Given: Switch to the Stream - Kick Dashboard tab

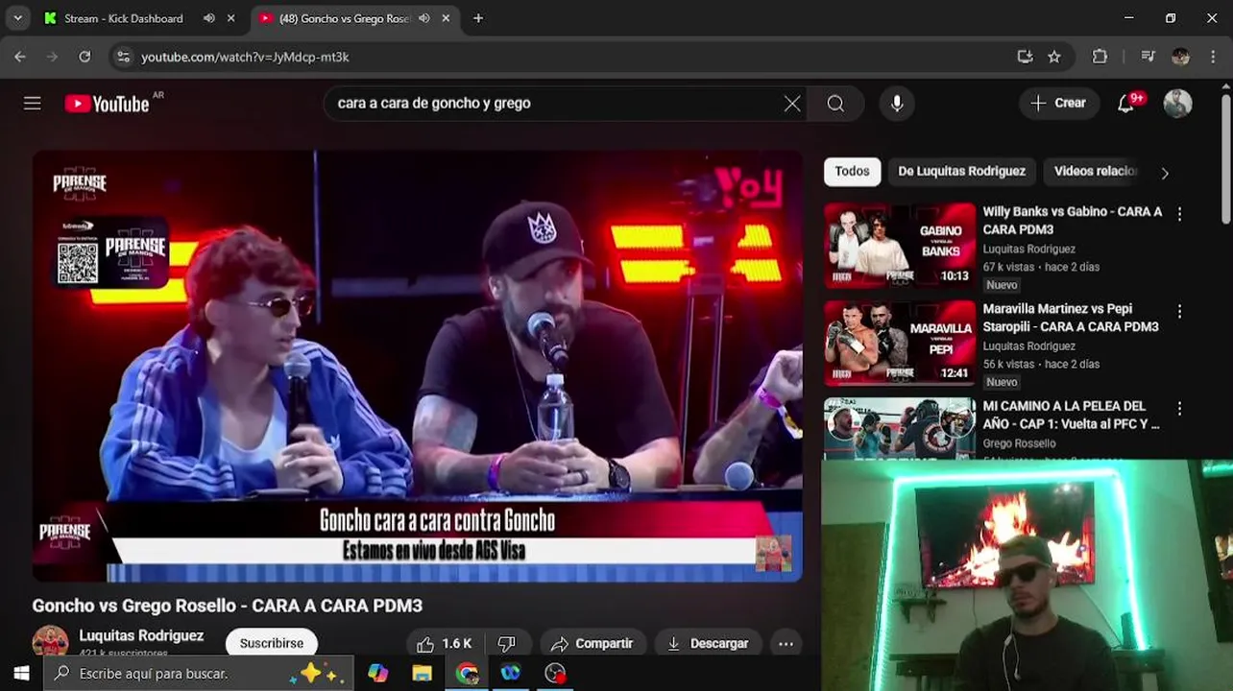Looking at the screenshot, I should [124, 18].
